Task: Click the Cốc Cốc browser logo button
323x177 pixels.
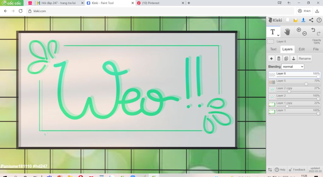Action: coord(12,3)
